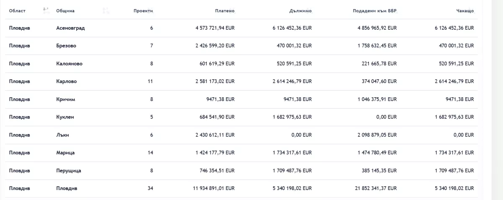The height and width of the screenshot is (200, 503).
Task: Select the Асеновград municipality cell
Action: [x=70, y=28]
